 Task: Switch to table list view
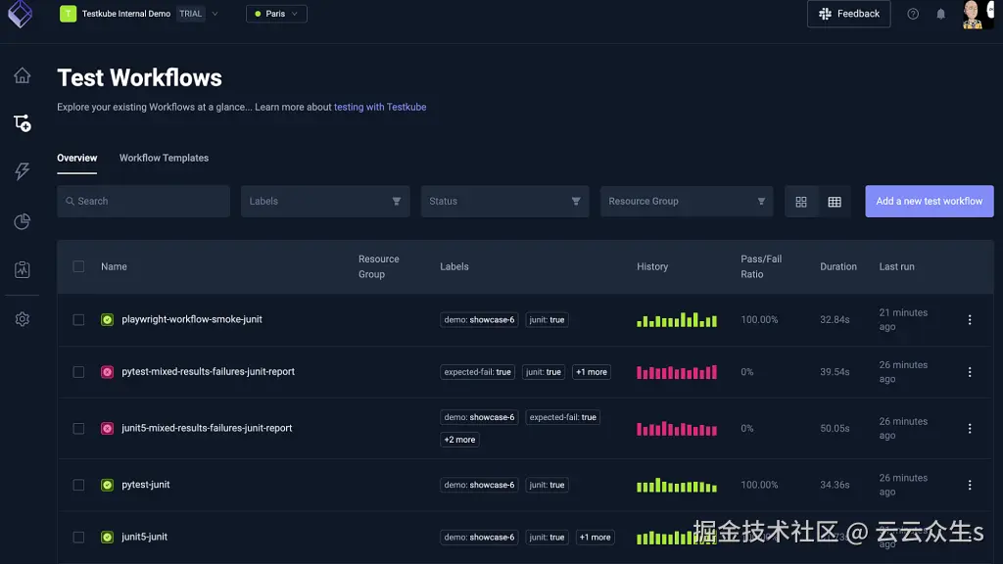coord(835,202)
